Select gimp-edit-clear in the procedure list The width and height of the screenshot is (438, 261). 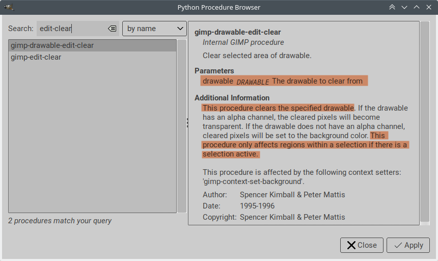(x=36, y=57)
